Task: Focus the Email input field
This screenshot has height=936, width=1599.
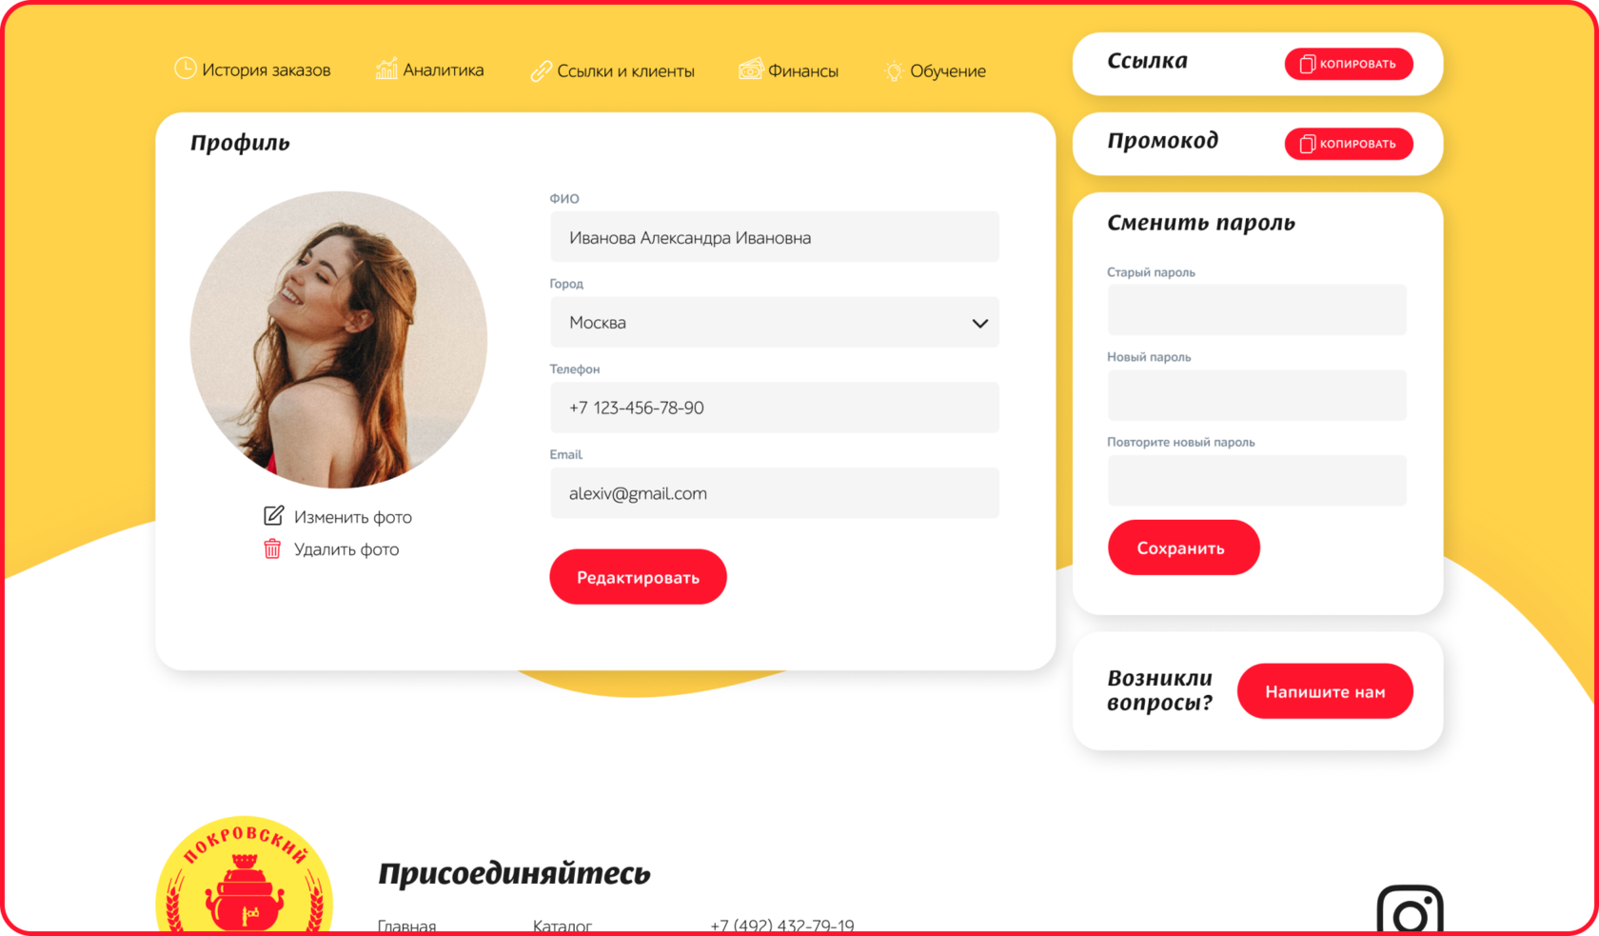Action: pos(774,493)
